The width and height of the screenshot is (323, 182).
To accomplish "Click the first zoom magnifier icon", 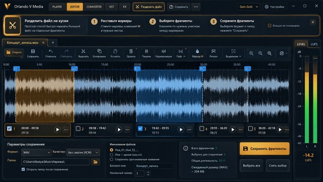I will [251, 53].
